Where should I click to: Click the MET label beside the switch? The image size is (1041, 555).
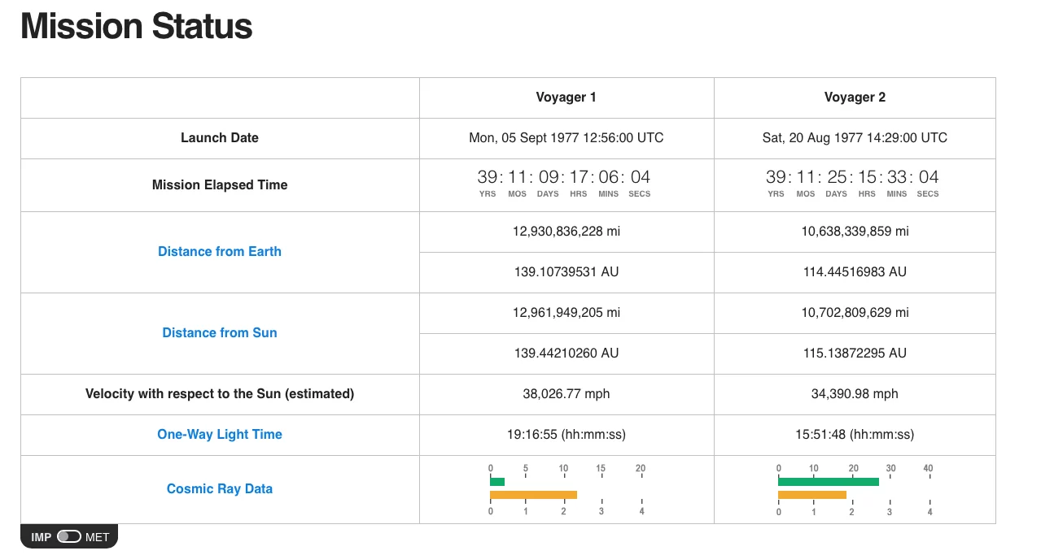tap(98, 537)
